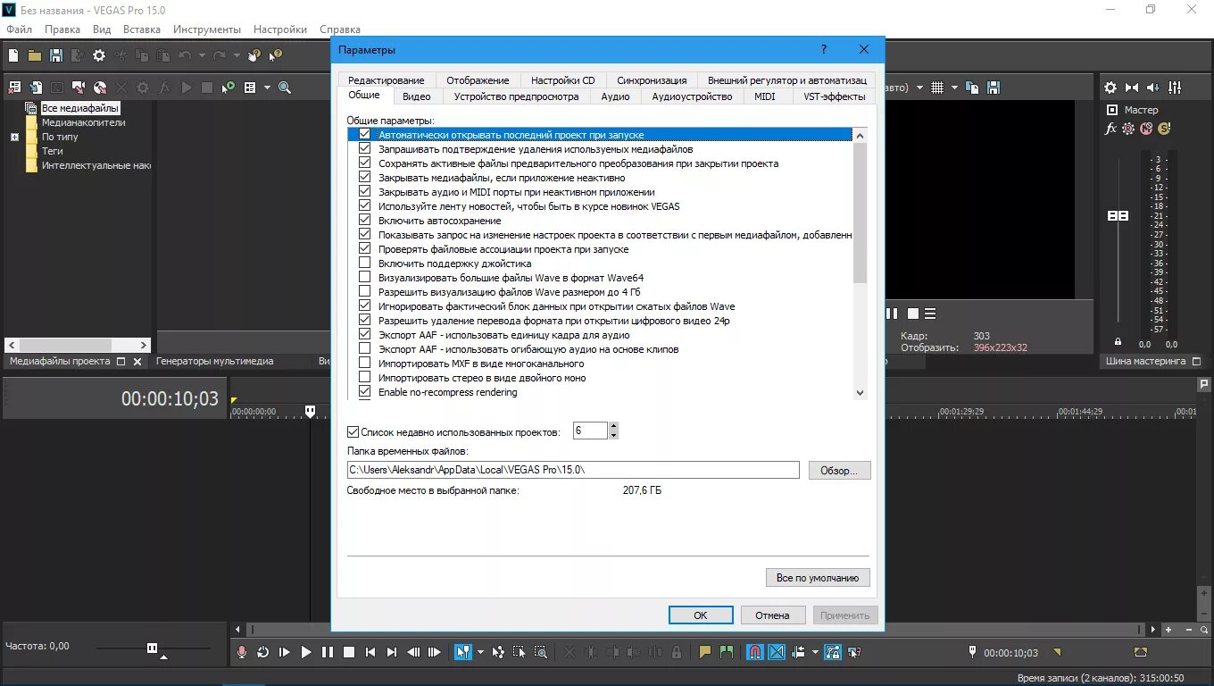Image resolution: width=1214 pixels, height=686 pixels.
Task: Toggle confirm deletion of used media files
Action: 364,149
